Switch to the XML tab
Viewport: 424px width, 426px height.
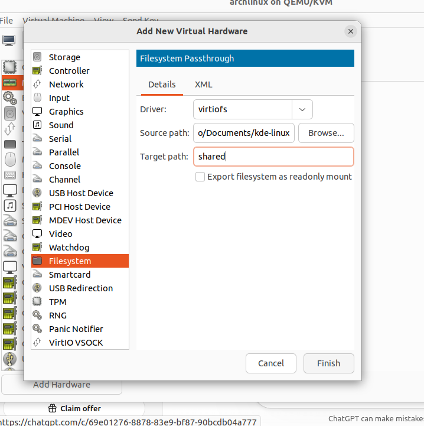click(x=203, y=84)
